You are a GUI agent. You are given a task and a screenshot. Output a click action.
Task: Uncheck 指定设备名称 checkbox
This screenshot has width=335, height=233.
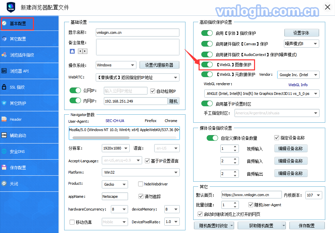tap(277, 138)
